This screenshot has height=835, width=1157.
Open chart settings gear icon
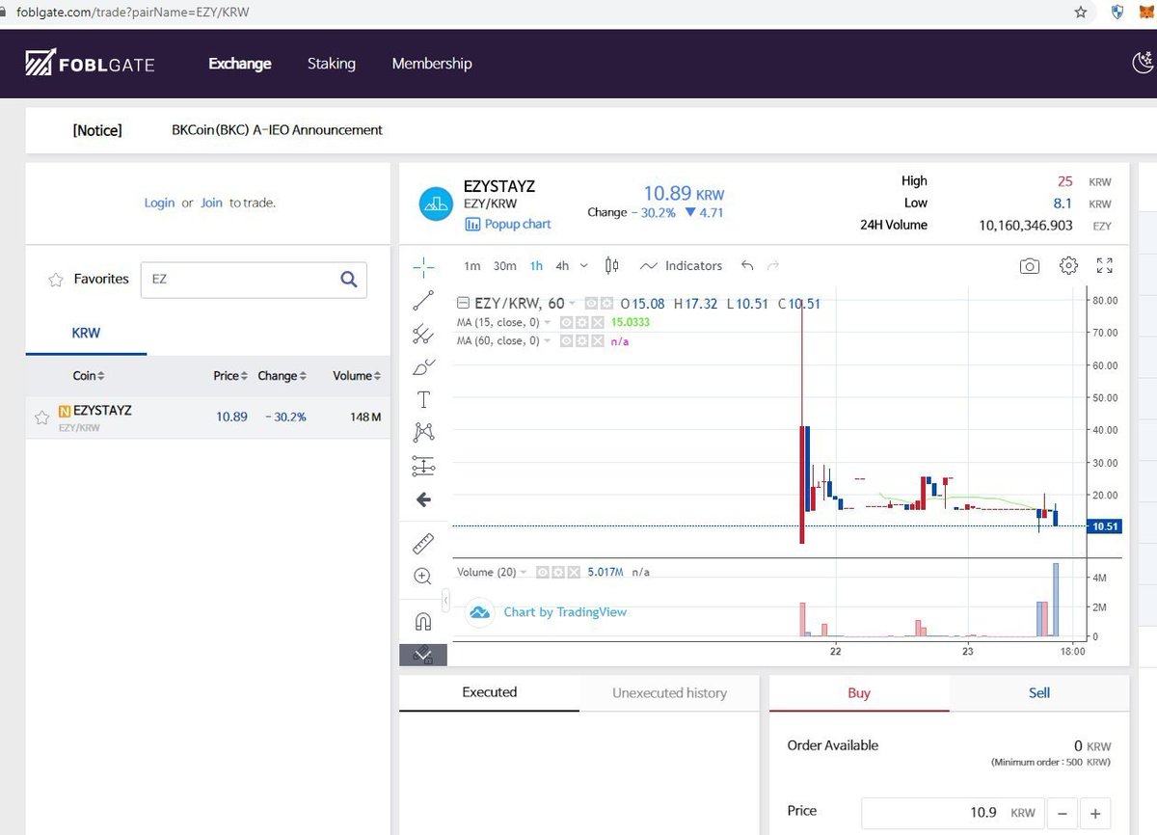[x=1068, y=265]
